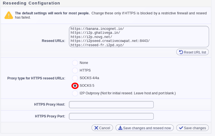Focus the HTTPS Proxy Host field
Viewport: 215px width, 136px height.
111,105
